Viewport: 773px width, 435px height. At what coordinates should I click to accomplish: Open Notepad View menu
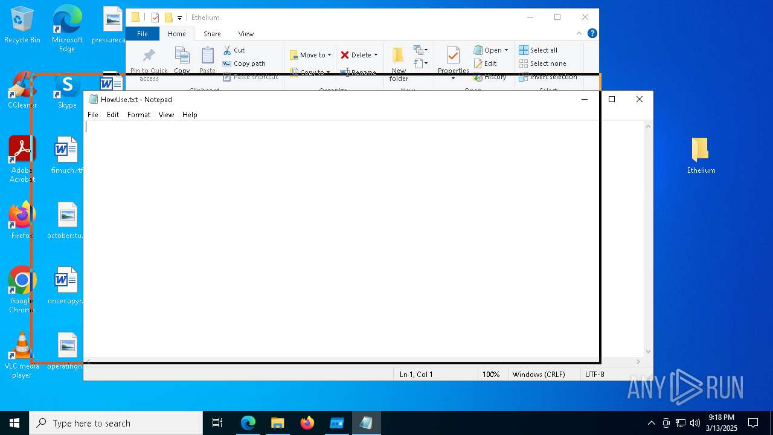166,115
